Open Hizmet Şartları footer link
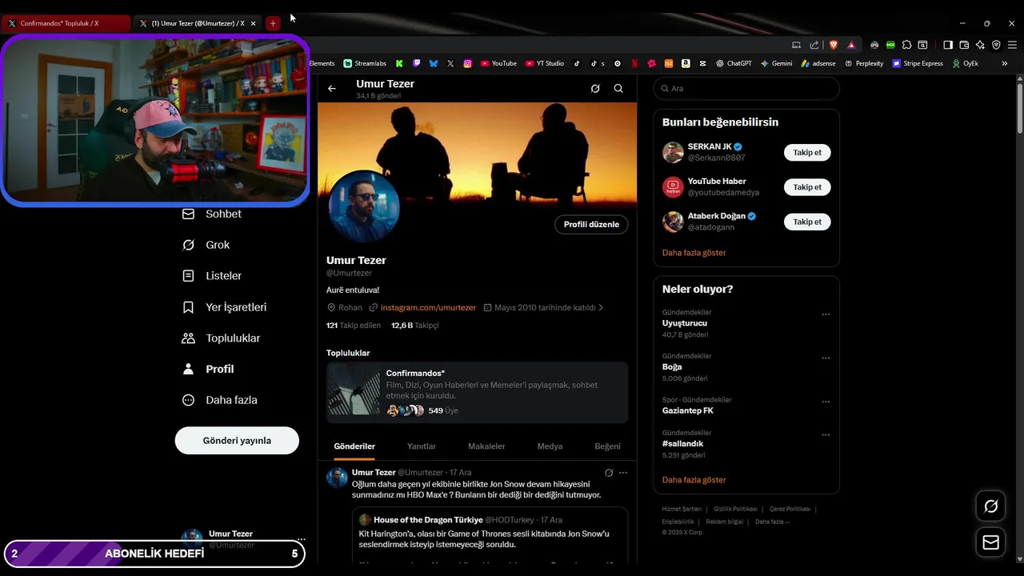Viewport: 1024px width, 576px height. (x=682, y=510)
